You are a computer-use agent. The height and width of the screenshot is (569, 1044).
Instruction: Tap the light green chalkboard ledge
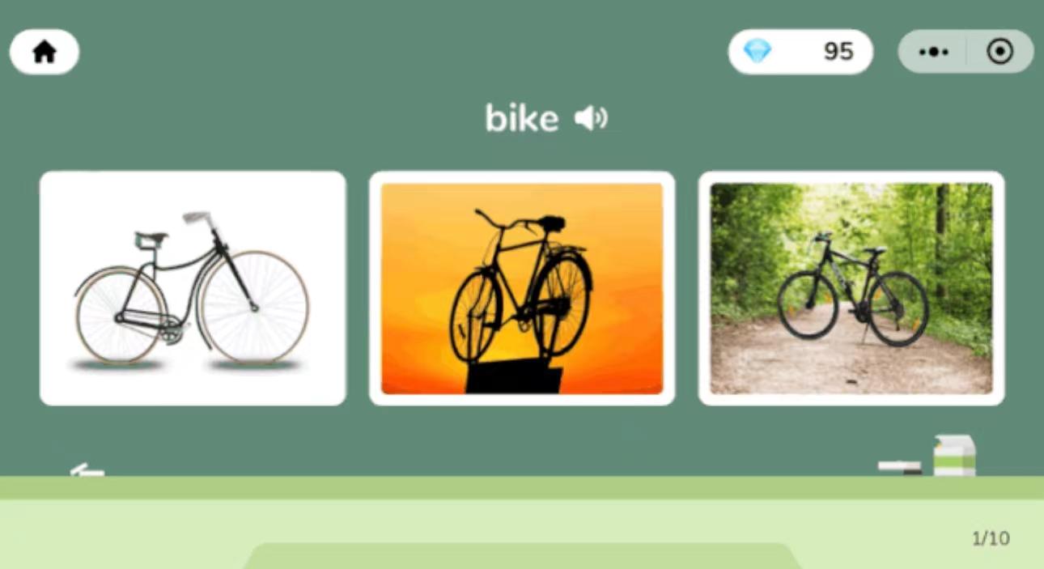(x=522, y=488)
